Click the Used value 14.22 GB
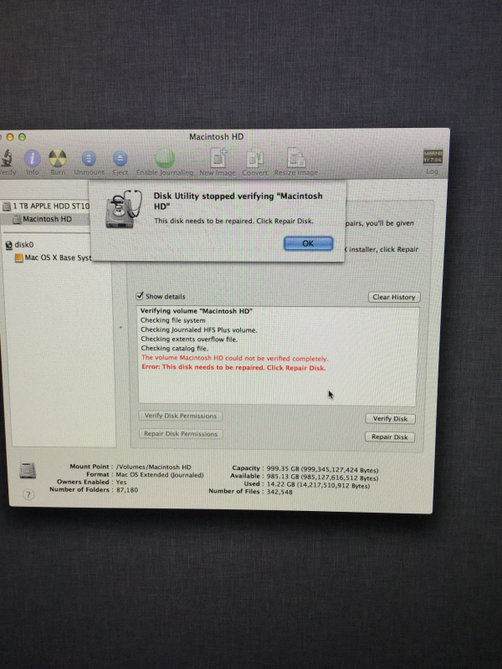The image size is (502, 669). 318,485
